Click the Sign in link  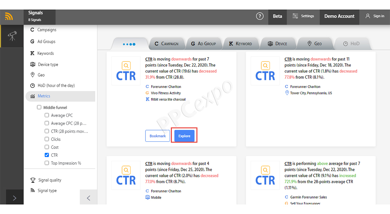(378, 16)
